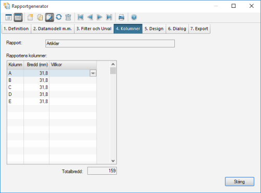The image size is (261, 193).
Task: Click the Villkor cell in row B
Action: point(73,80)
